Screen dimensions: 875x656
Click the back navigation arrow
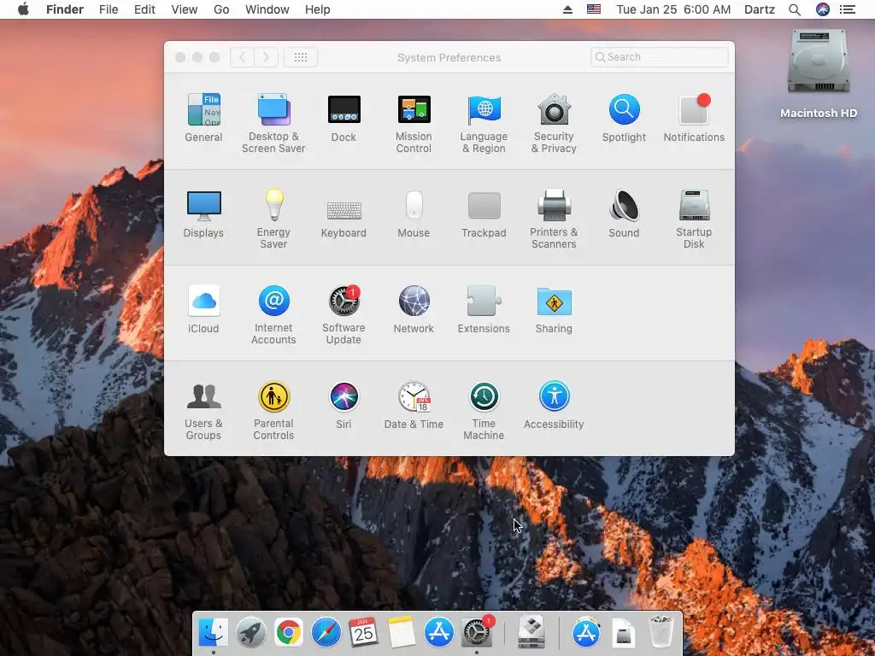pos(242,57)
